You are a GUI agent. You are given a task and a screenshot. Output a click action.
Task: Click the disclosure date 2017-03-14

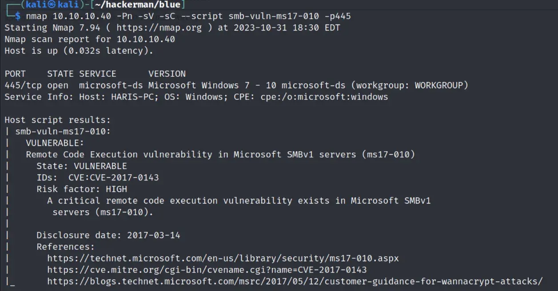click(x=154, y=235)
